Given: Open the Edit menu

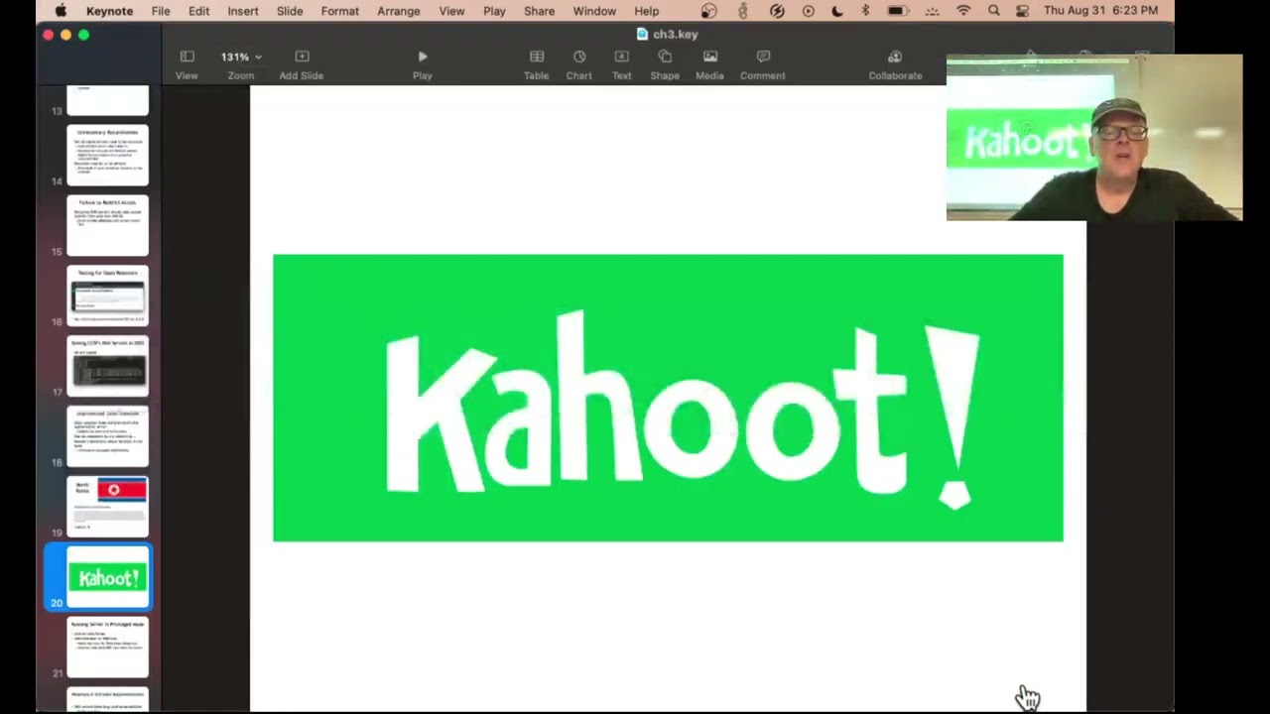Looking at the screenshot, I should coord(198,11).
